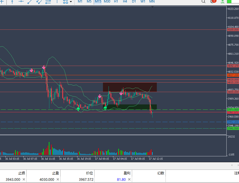Switch chart to M30 timeframe
This screenshot has height=183, width=239.
[107, 1]
